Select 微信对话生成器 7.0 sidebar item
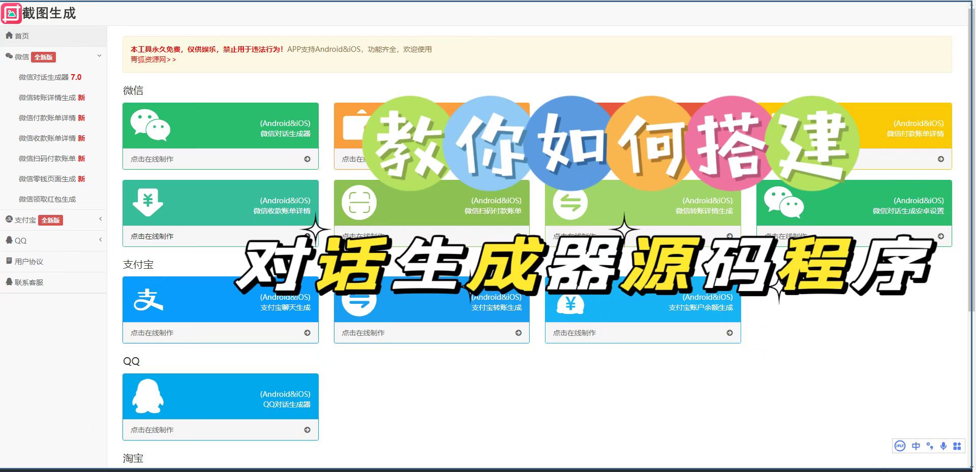This screenshot has height=472, width=976. [x=50, y=77]
